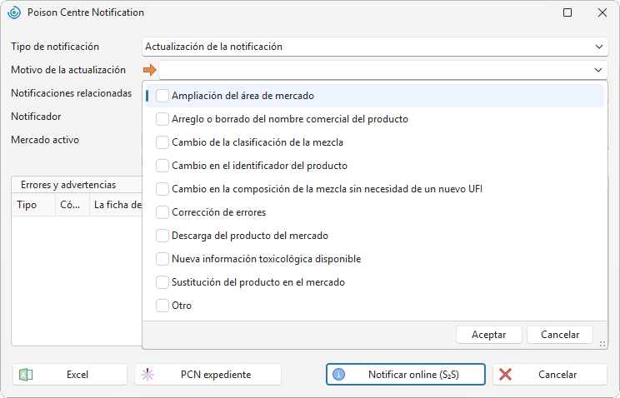620x398 pixels.
Task: Open the PCN expediente button
Action: pyautogui.click(x=208, y=375)
